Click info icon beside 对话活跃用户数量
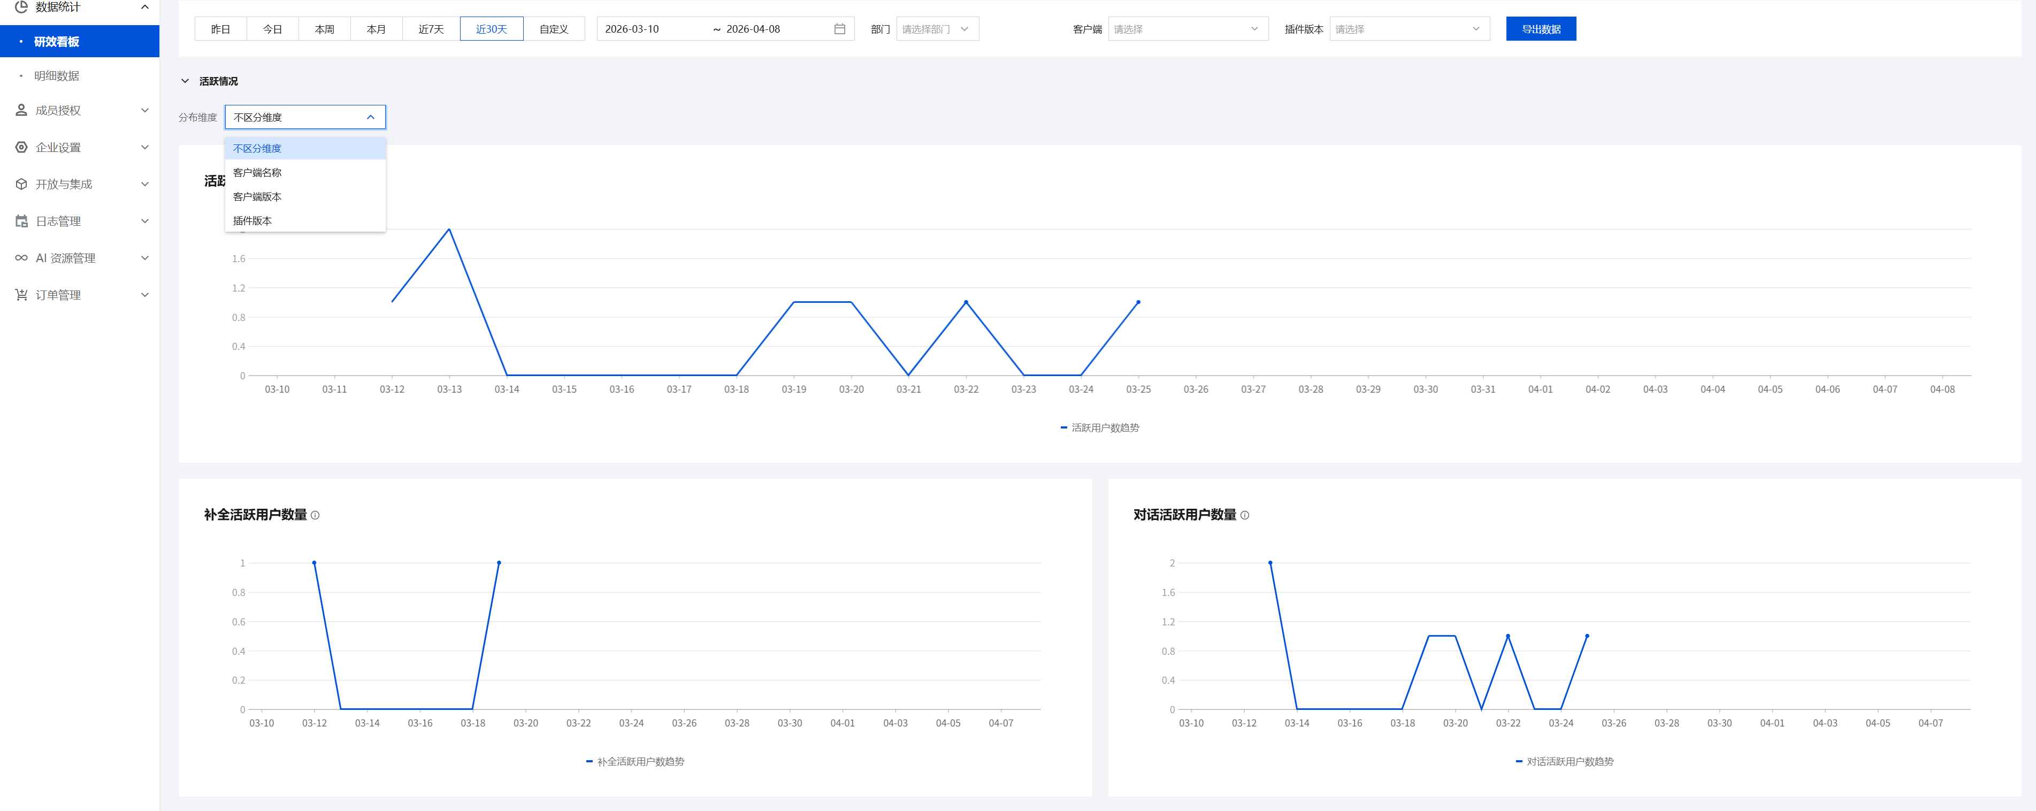 1245,515
